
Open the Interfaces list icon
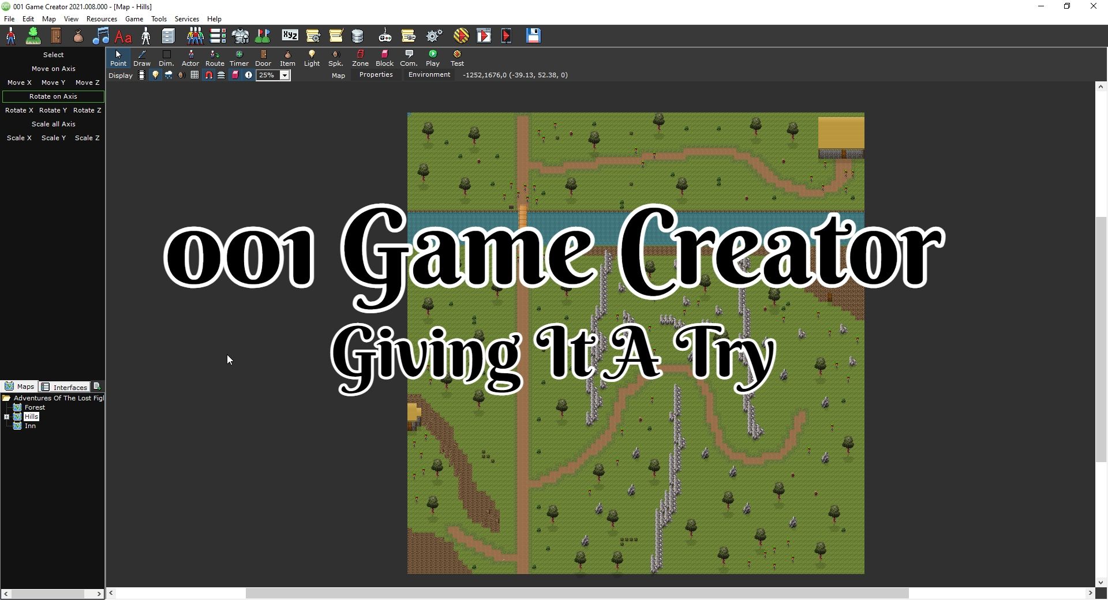click(x=218, y=36)
